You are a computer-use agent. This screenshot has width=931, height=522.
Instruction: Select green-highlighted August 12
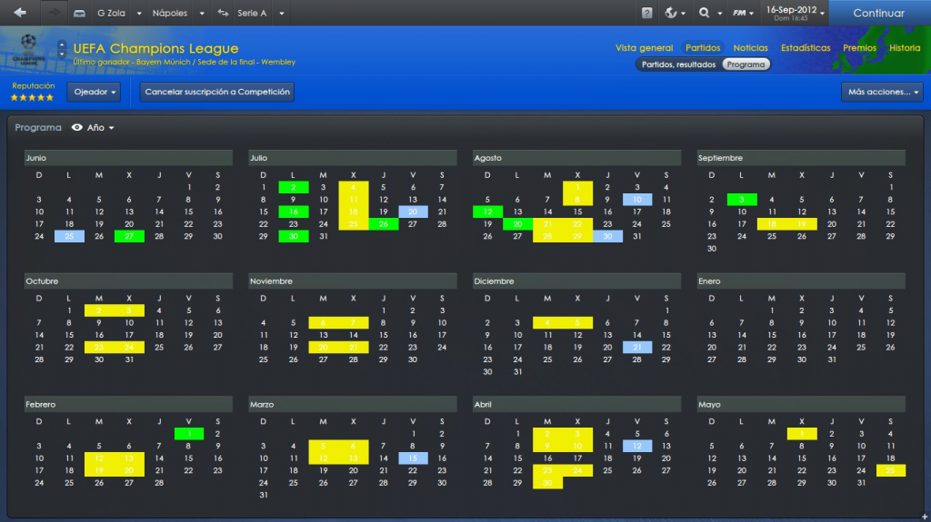point(487,212)
